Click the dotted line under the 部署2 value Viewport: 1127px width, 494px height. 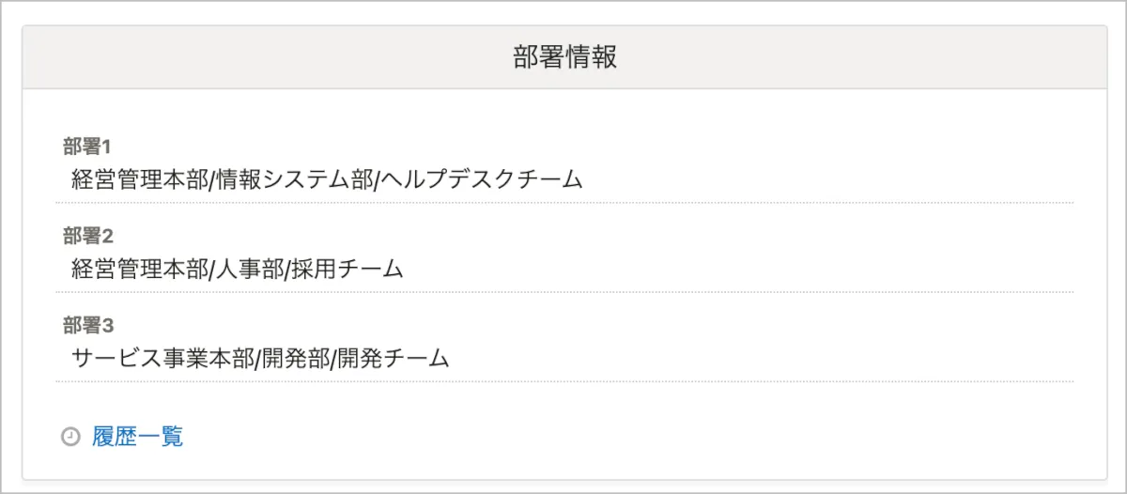click(x=563, y=292)
